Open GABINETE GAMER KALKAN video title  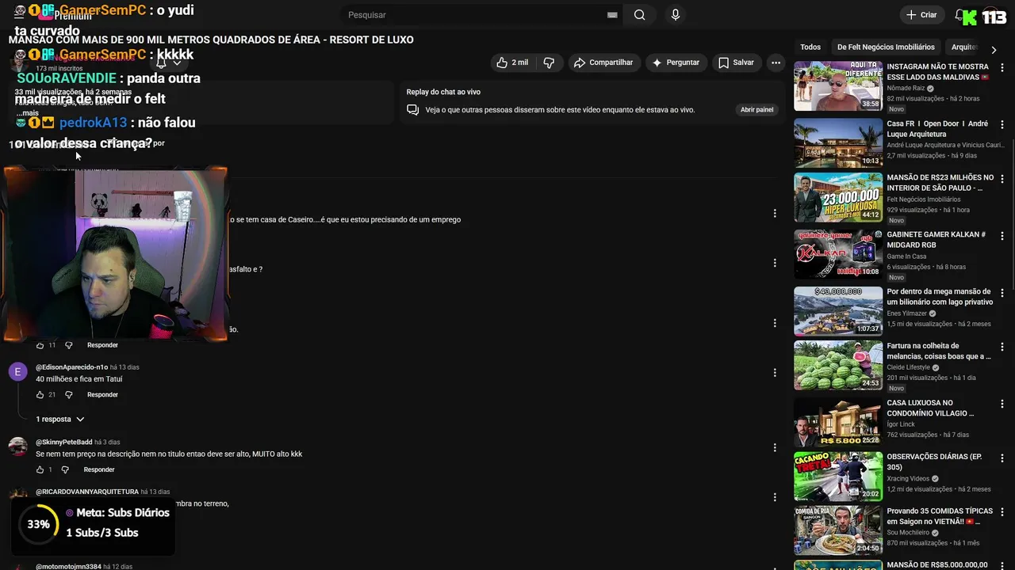[936, 240]
